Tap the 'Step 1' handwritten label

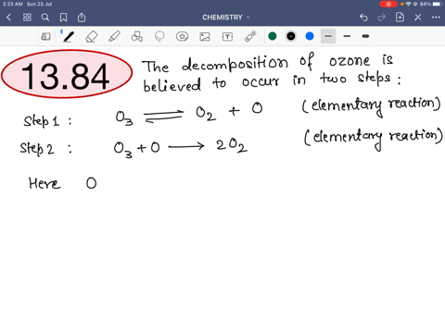coord(42,121)
